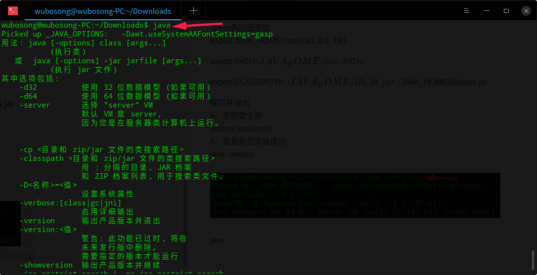Click the '-verbose:[class|gc|jni]' option
537x275 pixels.
(70, 203)
